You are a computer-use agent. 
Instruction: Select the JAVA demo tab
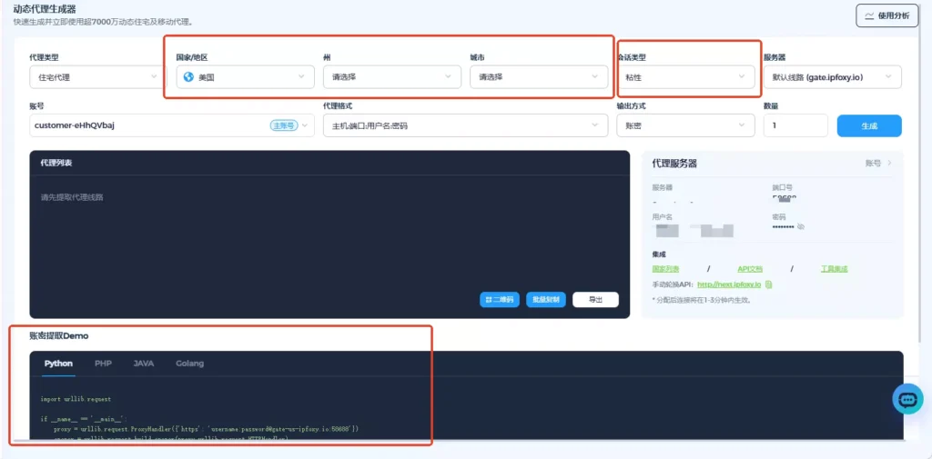coord(143,364)
